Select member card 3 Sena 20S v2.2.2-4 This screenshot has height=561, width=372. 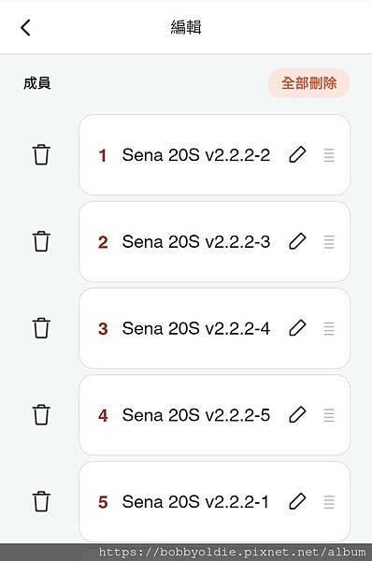coord(214,328)
